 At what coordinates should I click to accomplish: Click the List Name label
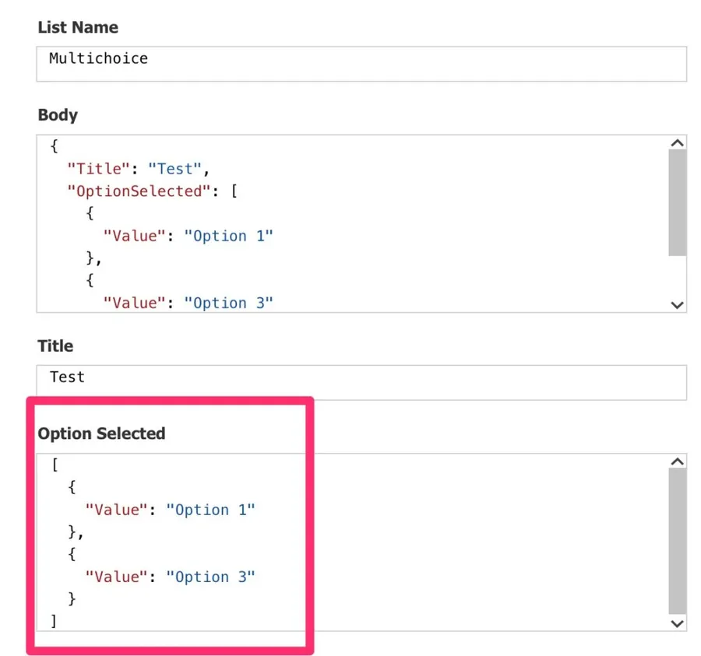(x=78, y=27)
